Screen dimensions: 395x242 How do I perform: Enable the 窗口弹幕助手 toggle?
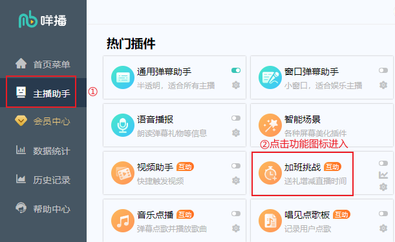pos(383,70)
